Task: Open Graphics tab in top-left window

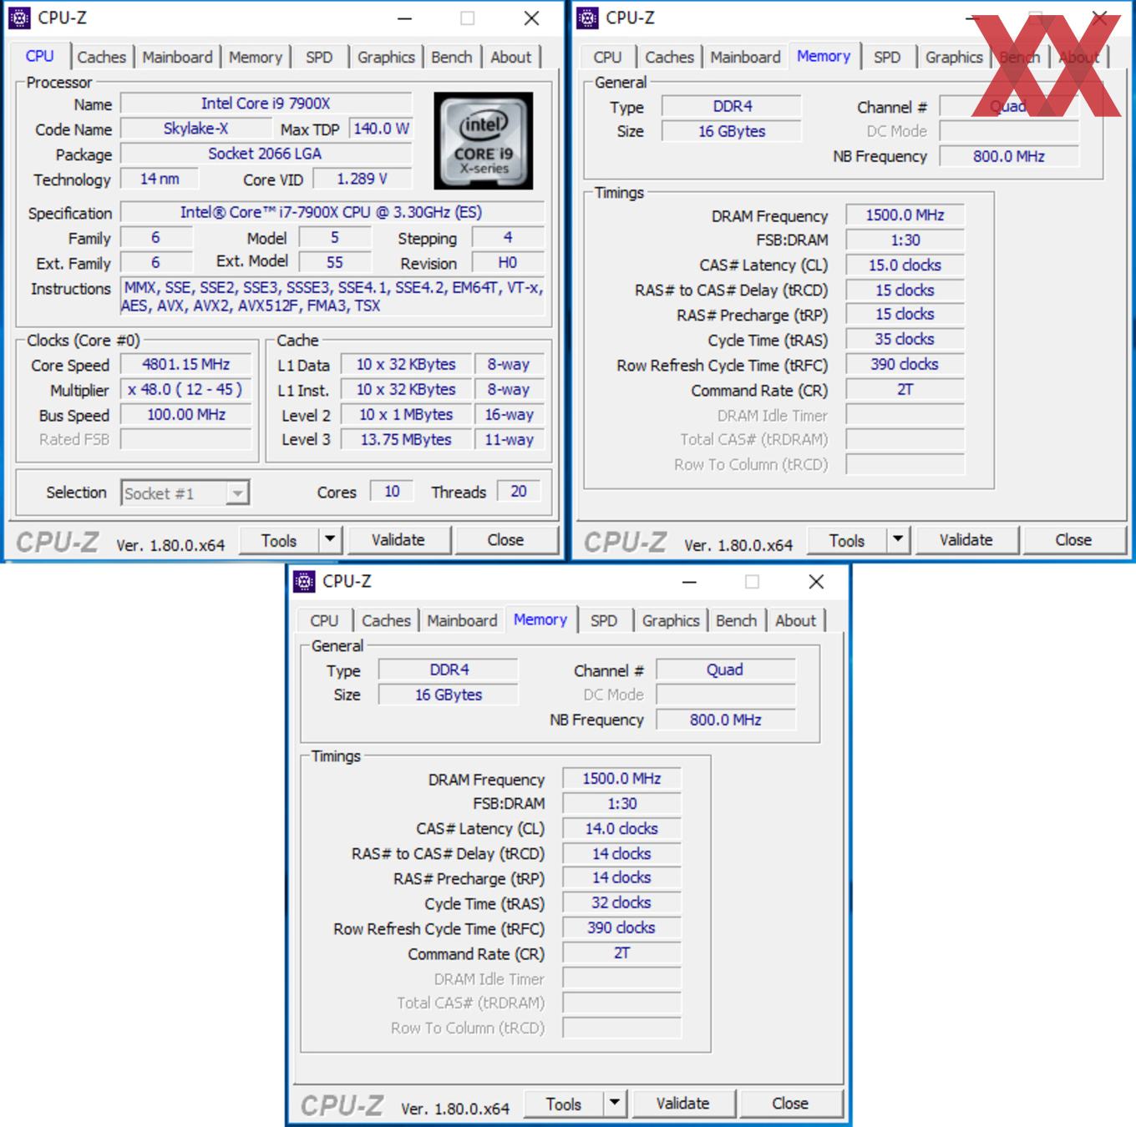Action: (386, 57)
